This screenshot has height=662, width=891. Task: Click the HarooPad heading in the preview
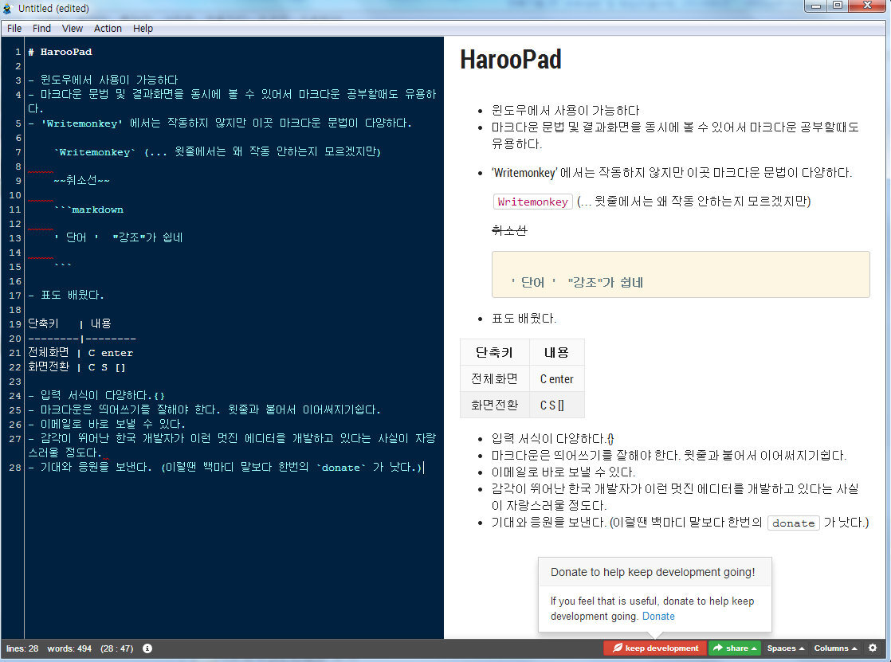(510, 60)
